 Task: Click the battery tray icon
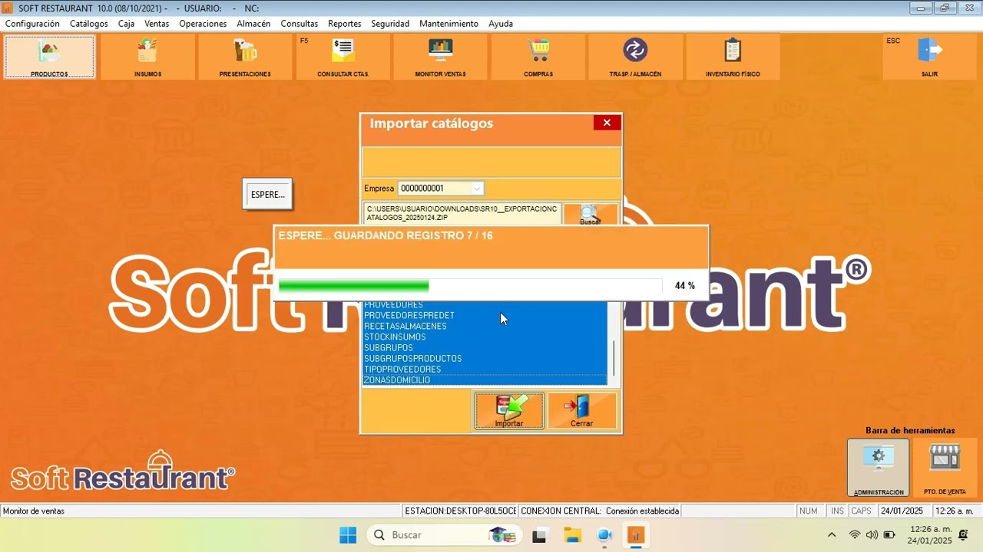(x=889, y=535)
